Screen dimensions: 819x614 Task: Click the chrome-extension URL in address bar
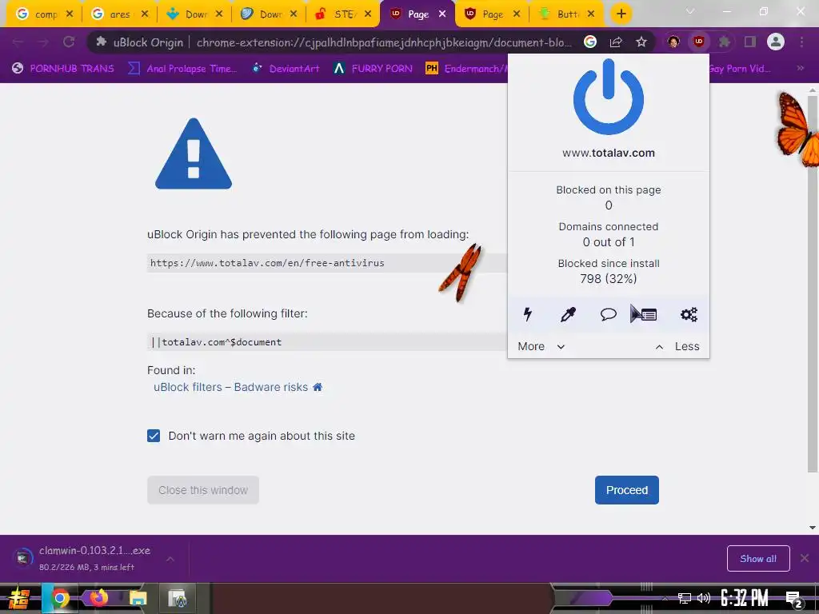(x=384, y=42)
